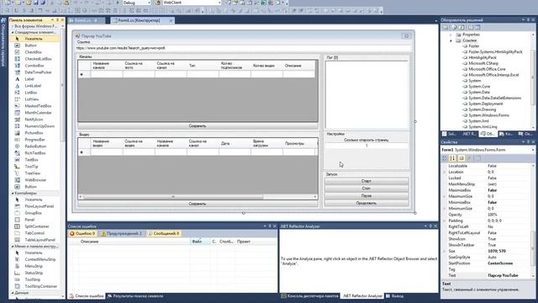Select the Label control in toolbox
Image resolution: width=538 pixels, height=303 pixels.
point(29,79)
